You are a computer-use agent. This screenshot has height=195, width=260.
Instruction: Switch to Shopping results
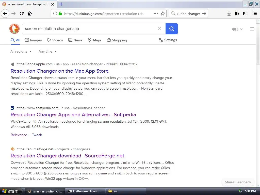tap(117, 40)
